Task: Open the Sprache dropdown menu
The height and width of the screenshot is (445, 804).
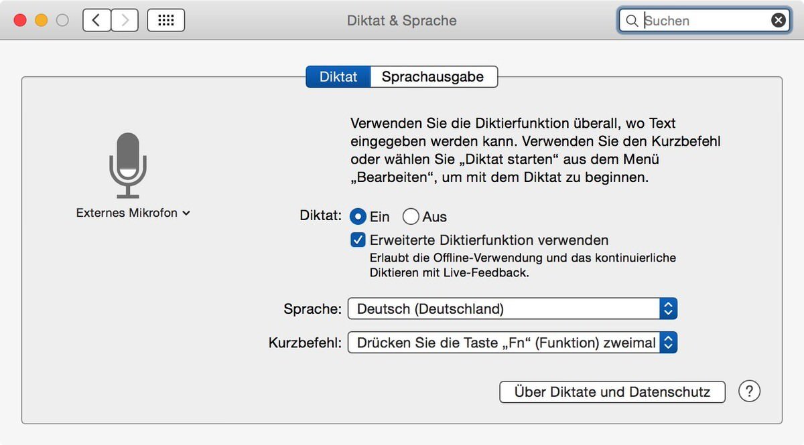Action: click(513, 308)
